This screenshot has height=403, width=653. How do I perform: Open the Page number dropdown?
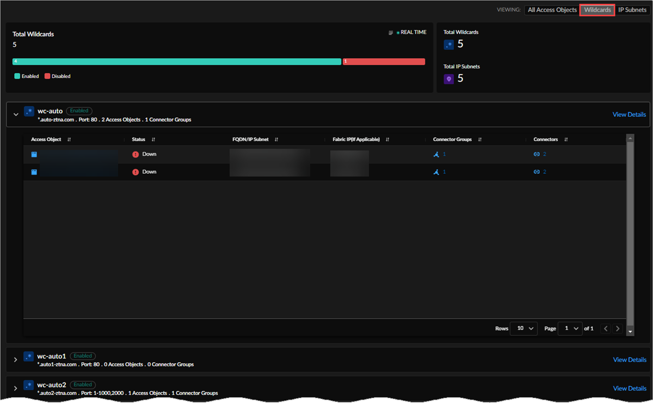570,329
